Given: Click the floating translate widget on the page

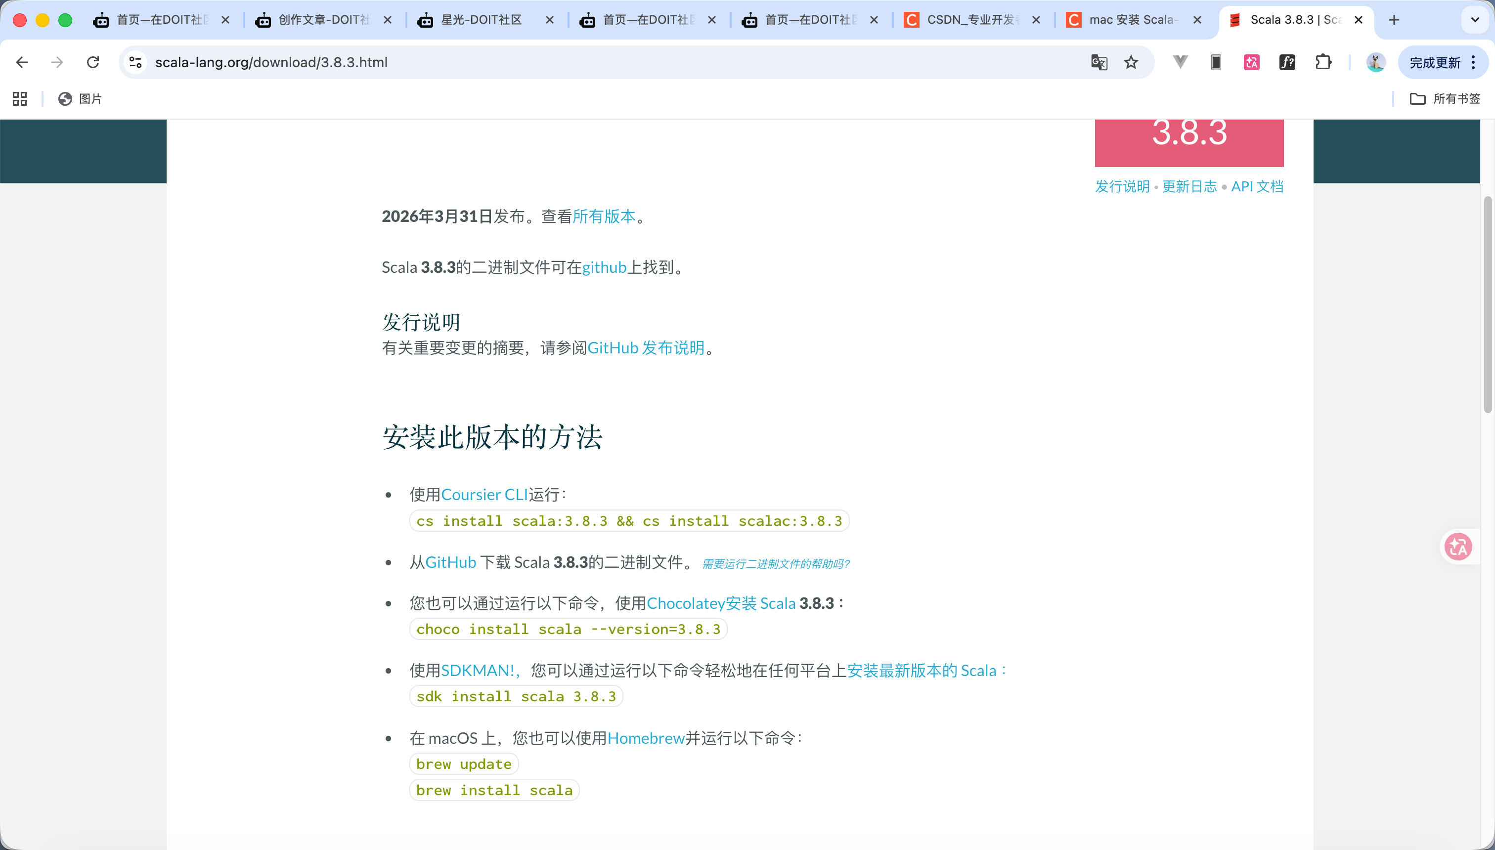Looking at the screenshot, I should coord(1458,546).
